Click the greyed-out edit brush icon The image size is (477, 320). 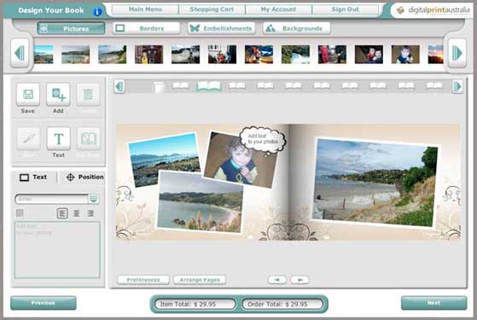click(x=29, y=139)
